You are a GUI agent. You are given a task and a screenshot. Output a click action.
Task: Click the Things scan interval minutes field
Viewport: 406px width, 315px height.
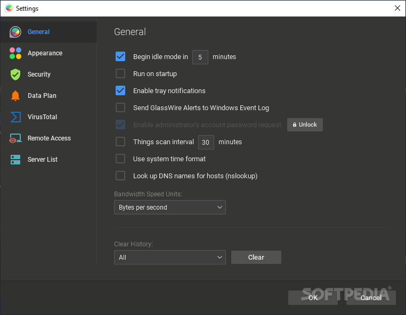[x=206, y=142]
